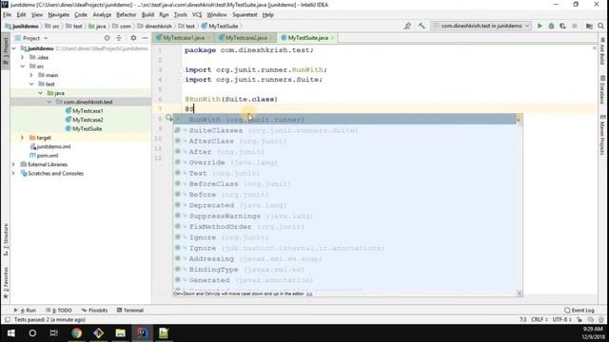The width and height of the screenshot is (609, 342).
Task: Open Chrome from the taskbar
Action: (76, 333)
